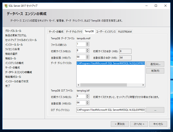The image size is (173, 132).
Task: Click the log 自動拡張 (MB)(G) value field
Action: pos(81,103)
